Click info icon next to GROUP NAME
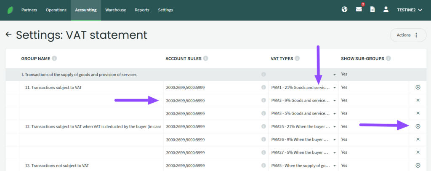Screen dimensions: 431x171 tap(54, 59)
